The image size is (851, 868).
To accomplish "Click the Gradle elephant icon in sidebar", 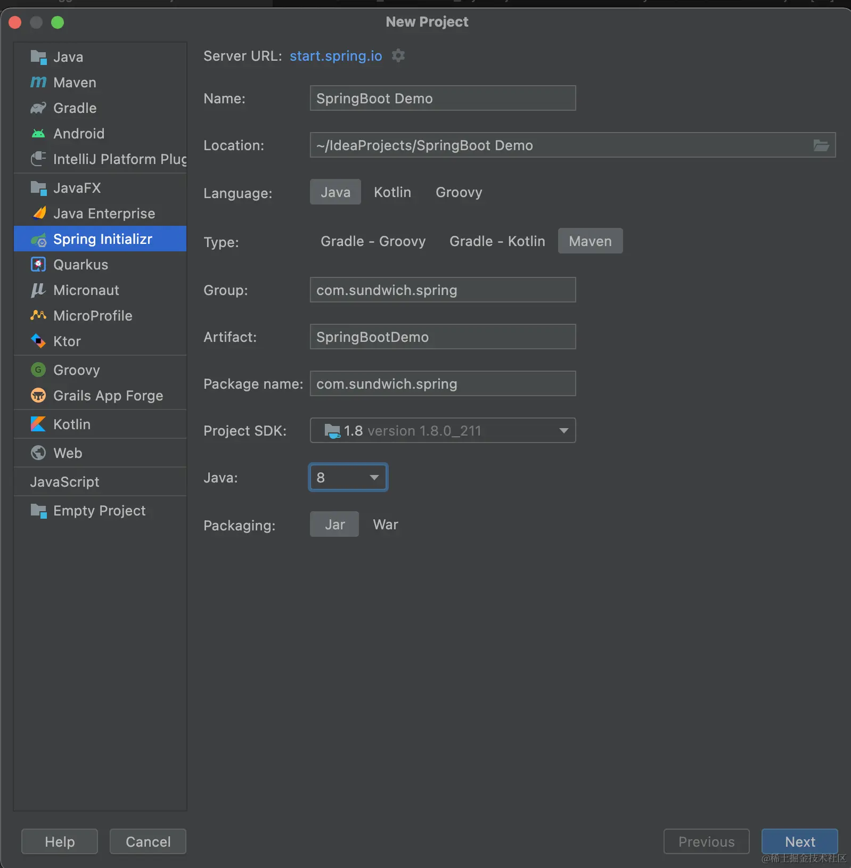I will tap(38, 108).
